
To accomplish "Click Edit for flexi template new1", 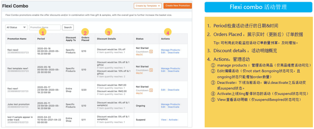I will (x=163, y=71).
